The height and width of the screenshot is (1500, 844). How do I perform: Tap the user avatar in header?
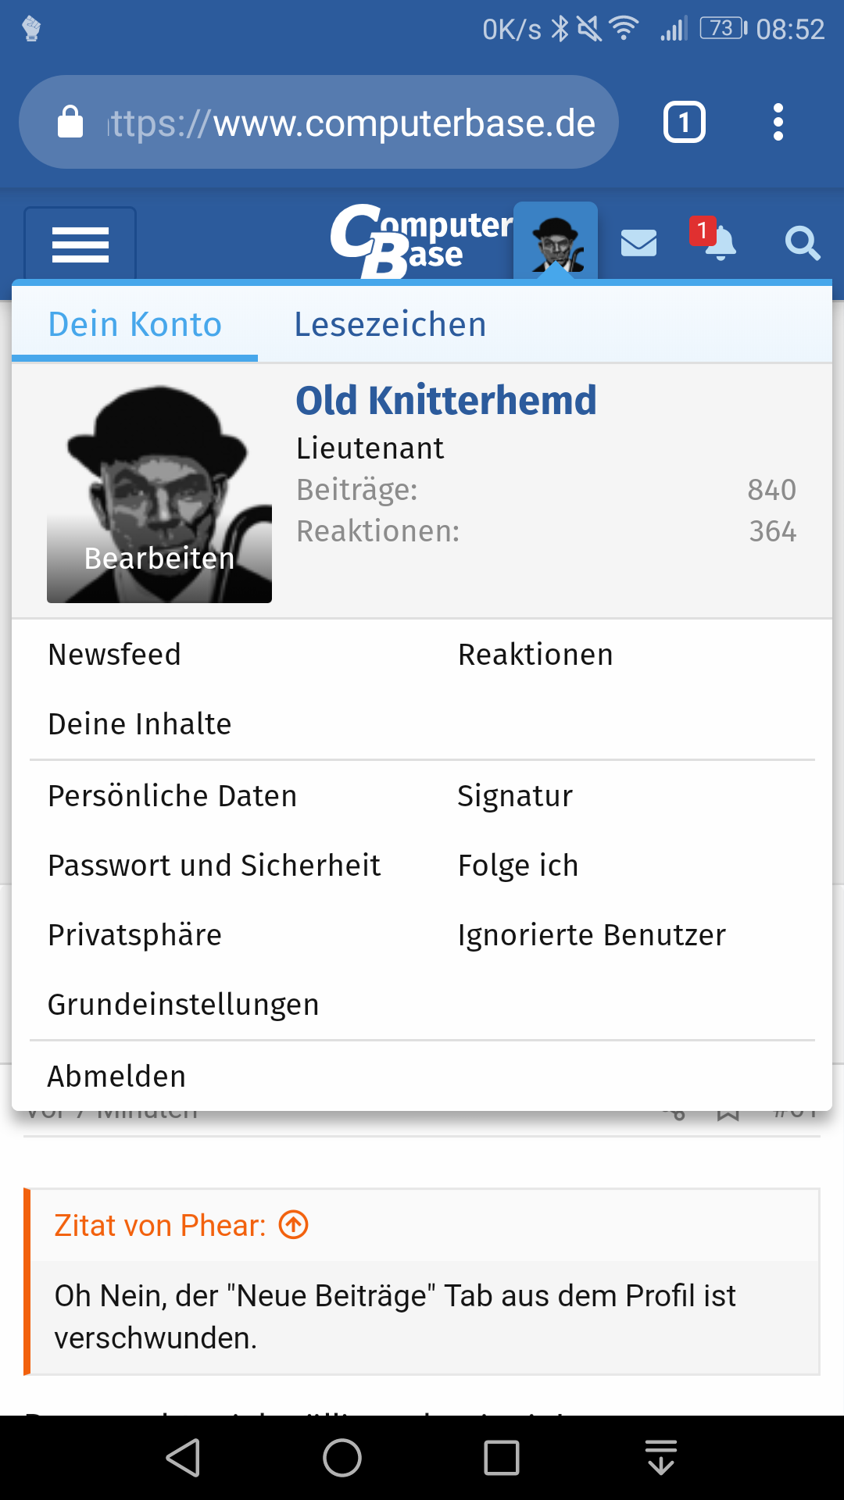[556, 241]
